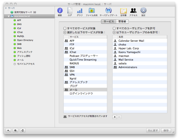Image resolution: width=179 pixels, height=140 pixels.
Task: Select FTP in the services list
Action: (85, 44)
